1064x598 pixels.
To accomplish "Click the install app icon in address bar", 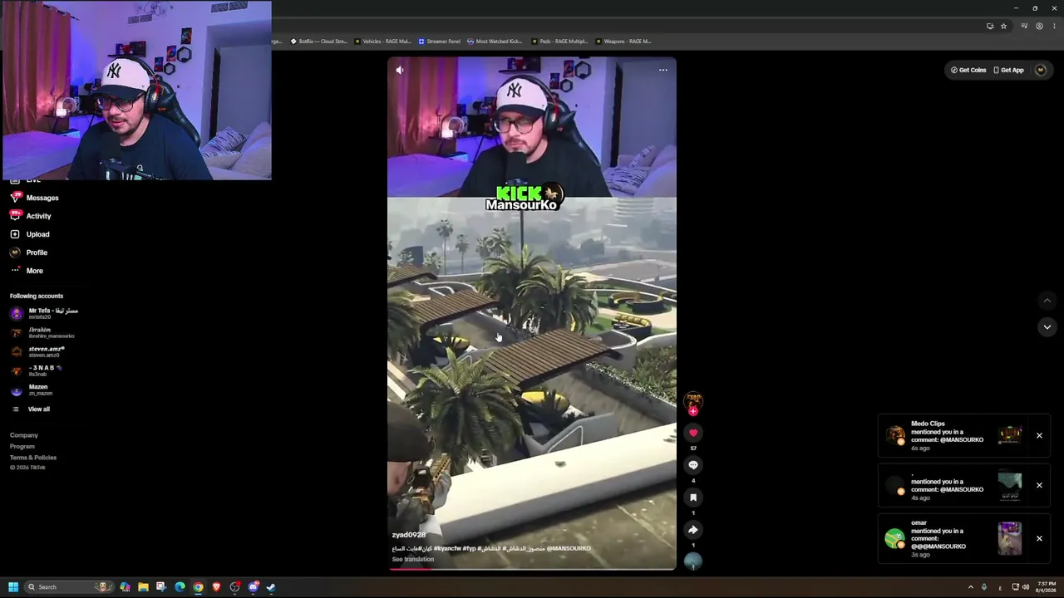I will tap(990, 26).
